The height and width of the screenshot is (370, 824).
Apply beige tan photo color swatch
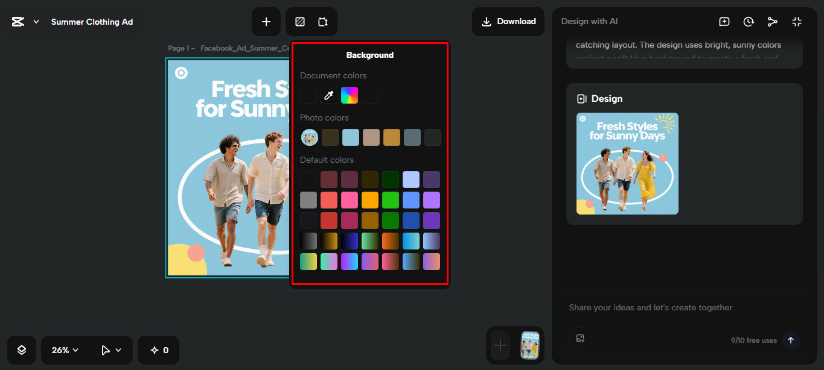click(371, 137)
